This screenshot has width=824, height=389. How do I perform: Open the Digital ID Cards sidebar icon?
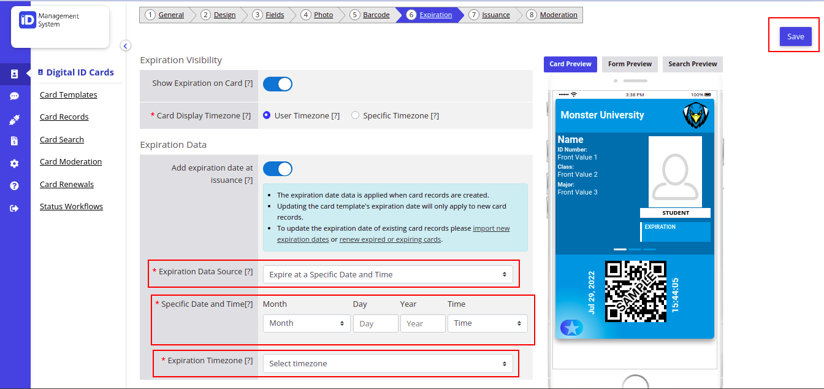click(14, 75)
